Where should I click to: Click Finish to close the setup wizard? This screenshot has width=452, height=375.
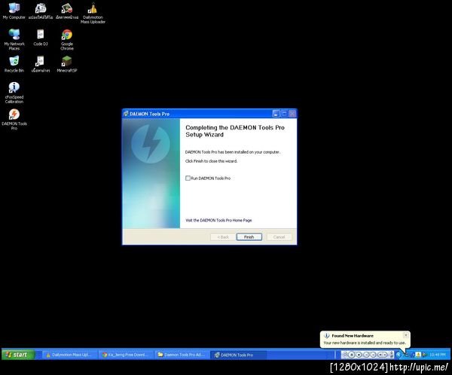(249, 237)
